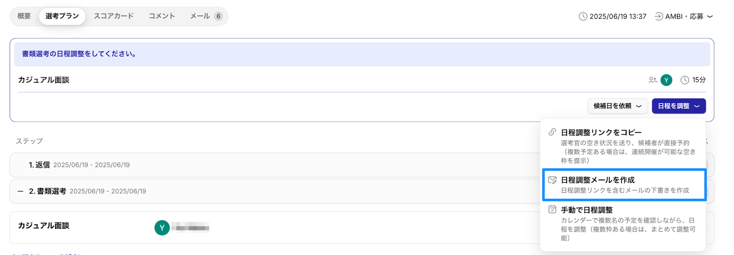Click the link icon for 日程調整リンクをコピー

click(552, 132)
